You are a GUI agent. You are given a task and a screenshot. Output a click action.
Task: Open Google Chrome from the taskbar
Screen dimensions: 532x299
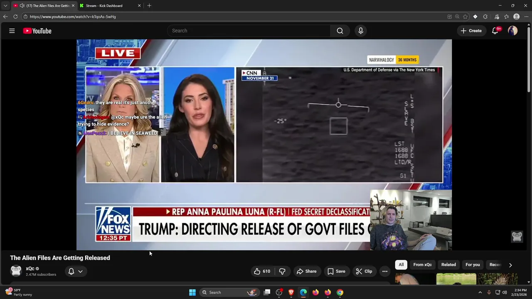click(340, 292)
